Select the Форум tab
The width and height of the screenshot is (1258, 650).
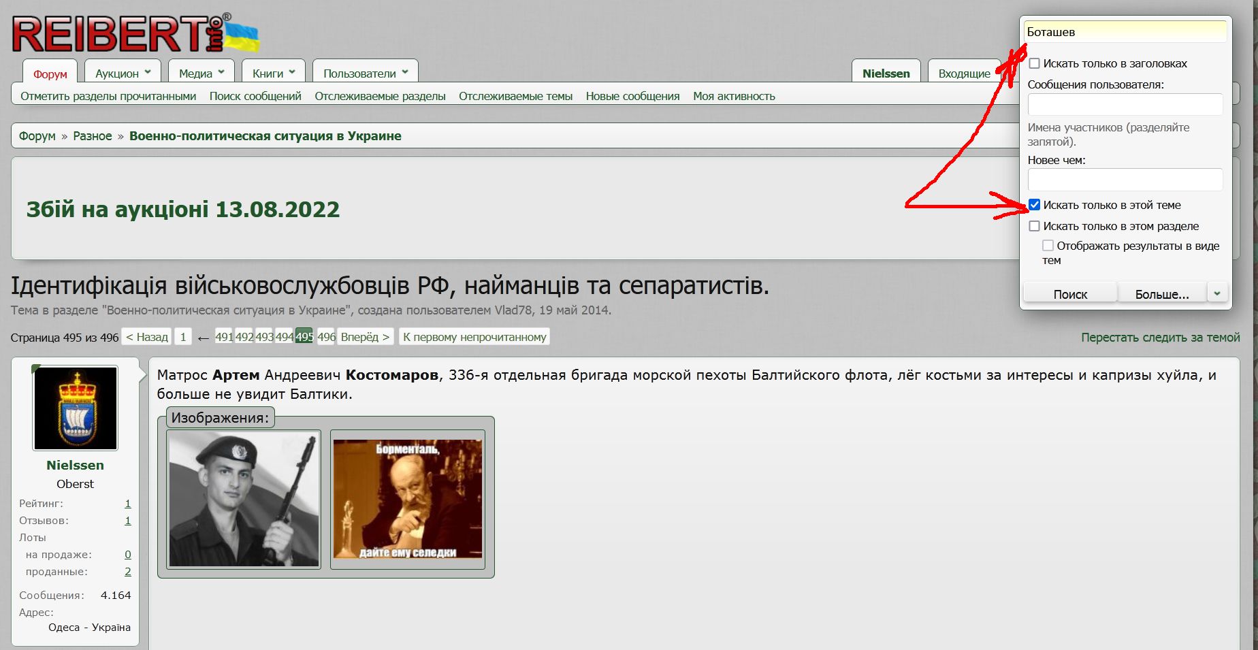point(50,74)
